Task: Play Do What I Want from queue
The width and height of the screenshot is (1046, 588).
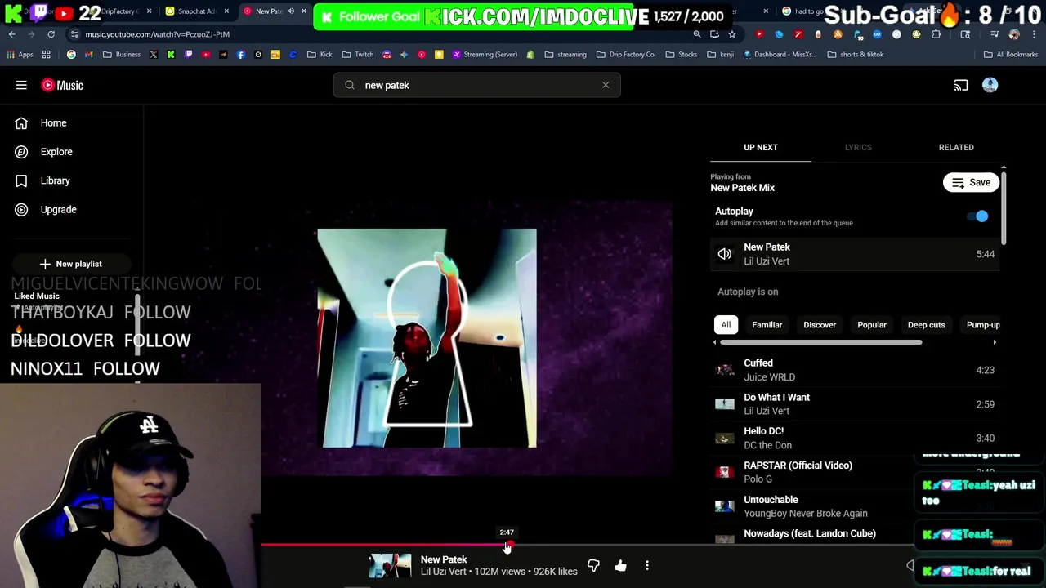Action: coord(854,404)
